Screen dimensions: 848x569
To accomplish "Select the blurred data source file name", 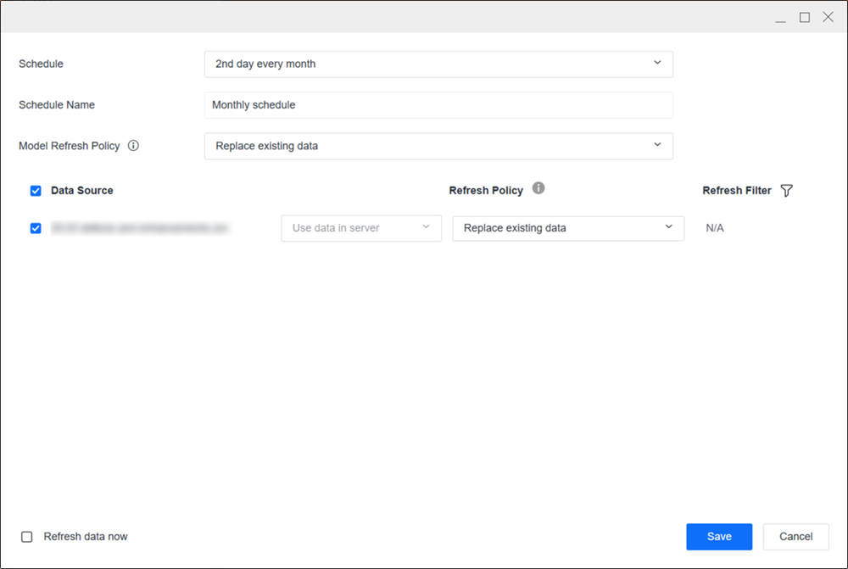I will [140, 228].
